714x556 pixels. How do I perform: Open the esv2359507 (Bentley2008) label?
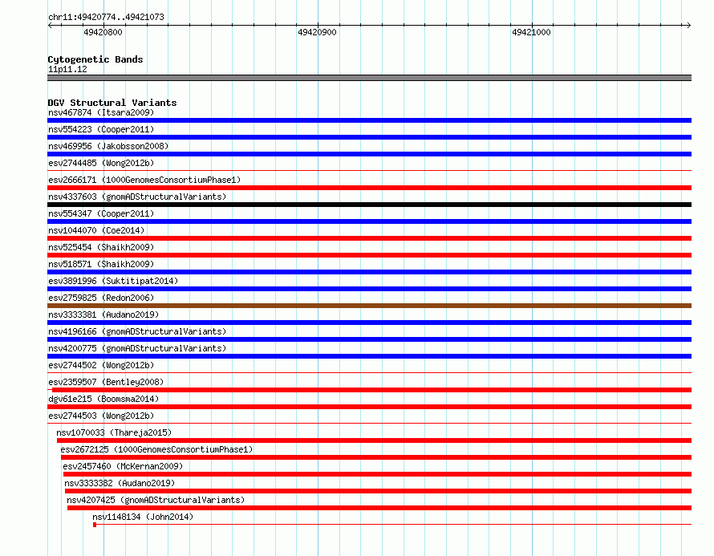coord(106,382)
